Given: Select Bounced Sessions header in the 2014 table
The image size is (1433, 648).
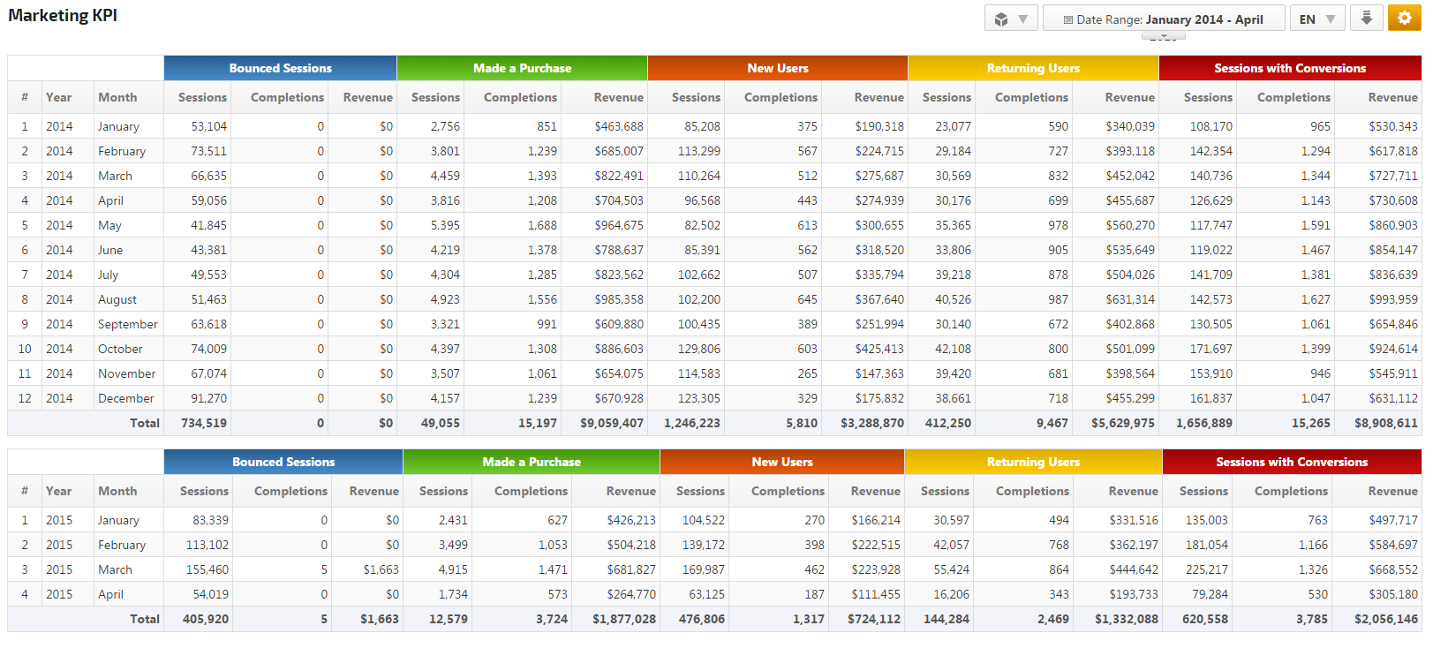Looking at the screenshot, I should point(280,68).
